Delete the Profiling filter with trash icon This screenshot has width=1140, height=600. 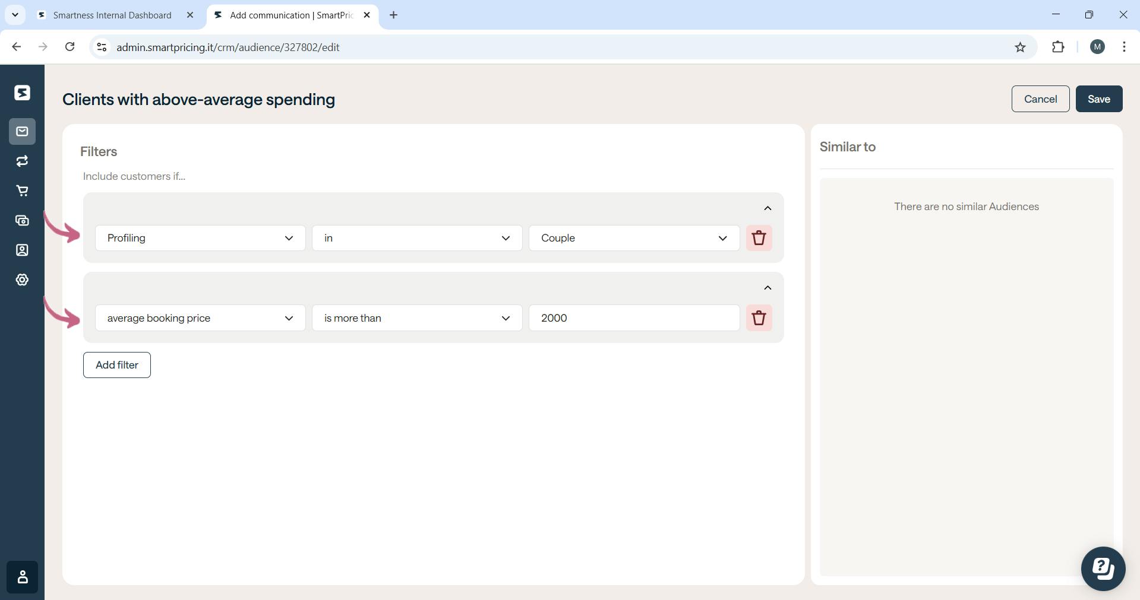coord(759,238)
